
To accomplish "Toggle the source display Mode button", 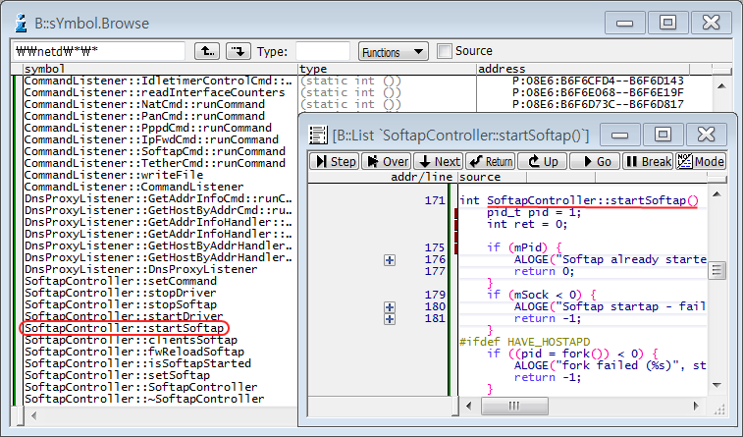I will [x=700, y=162].
